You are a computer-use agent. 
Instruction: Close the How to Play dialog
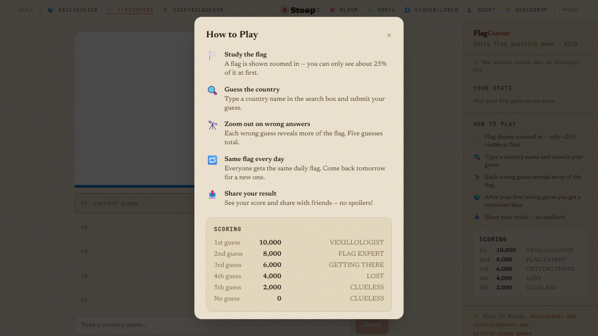click(389, 35)
